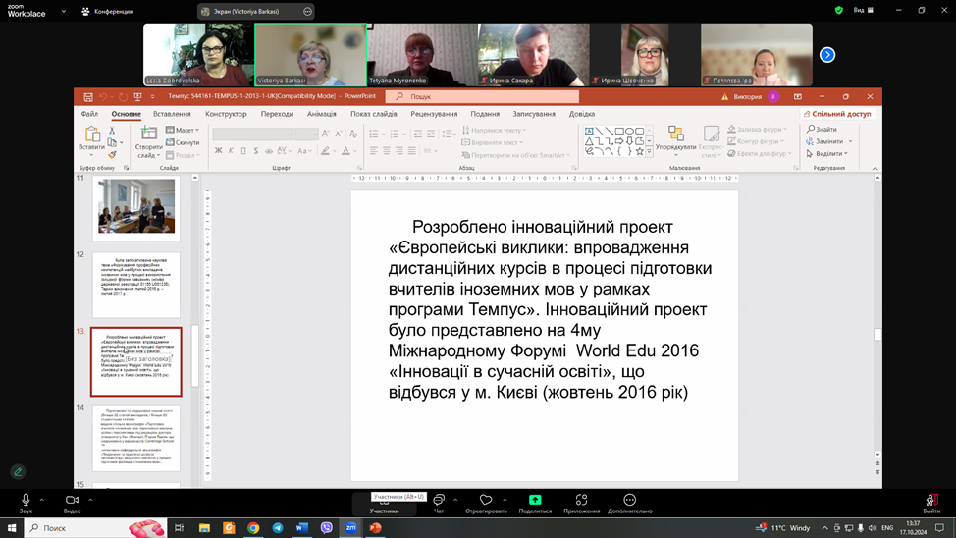Open the Макет layout dropdown
The height and width of the screenshot is (538, 956).
tap(184, 130)
